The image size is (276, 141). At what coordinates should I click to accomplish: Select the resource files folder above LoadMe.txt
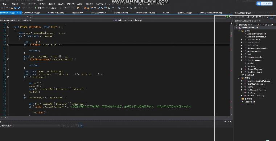(x=248, y=98)
